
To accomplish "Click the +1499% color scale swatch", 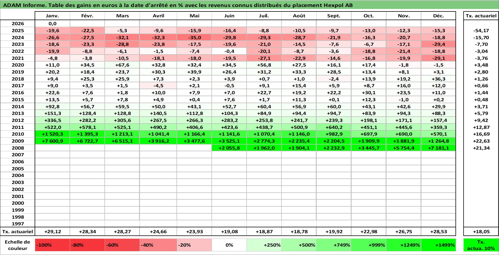I will coord(438,245).
